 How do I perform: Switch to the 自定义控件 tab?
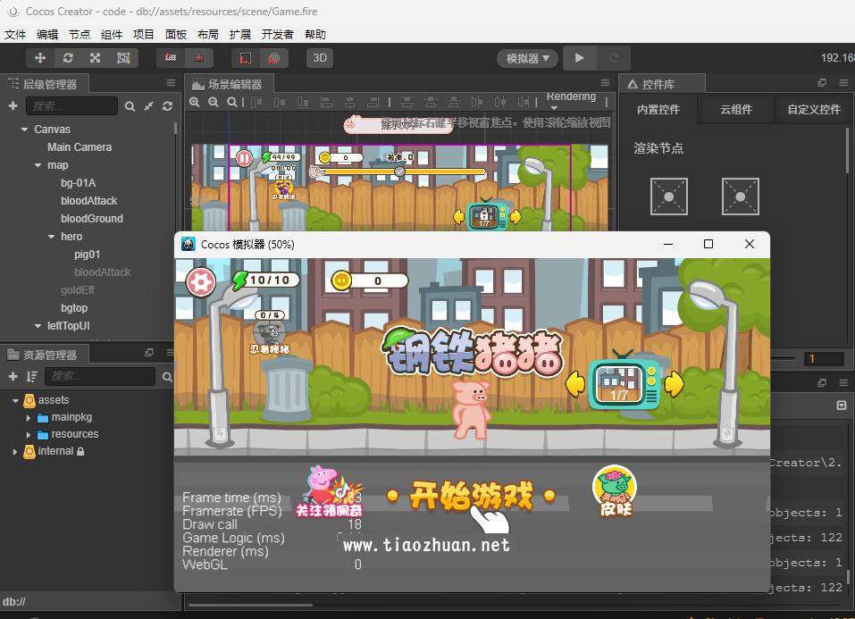tap(814, 109)
